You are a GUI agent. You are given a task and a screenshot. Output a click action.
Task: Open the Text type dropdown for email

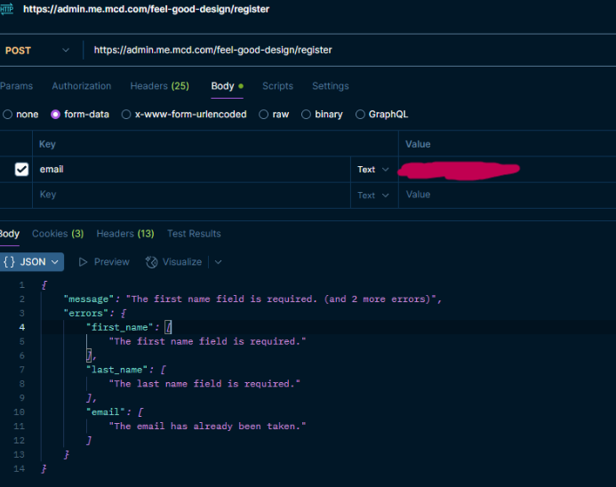(373, 169)
